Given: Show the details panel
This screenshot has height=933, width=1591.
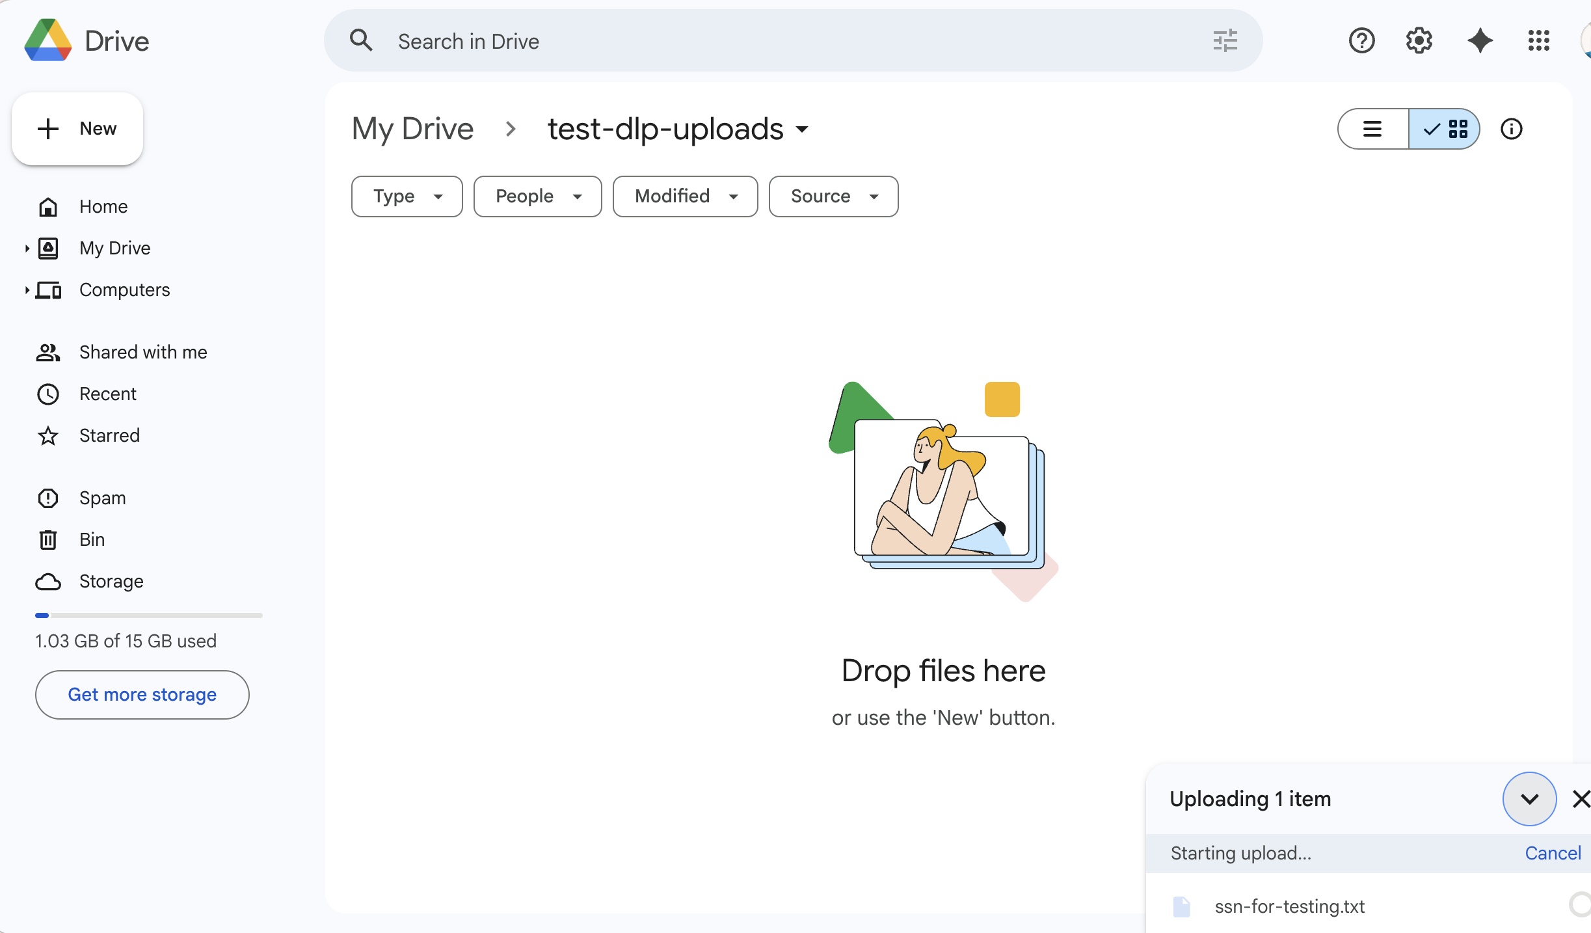Looking at the screenshot, I should 1512,129.
